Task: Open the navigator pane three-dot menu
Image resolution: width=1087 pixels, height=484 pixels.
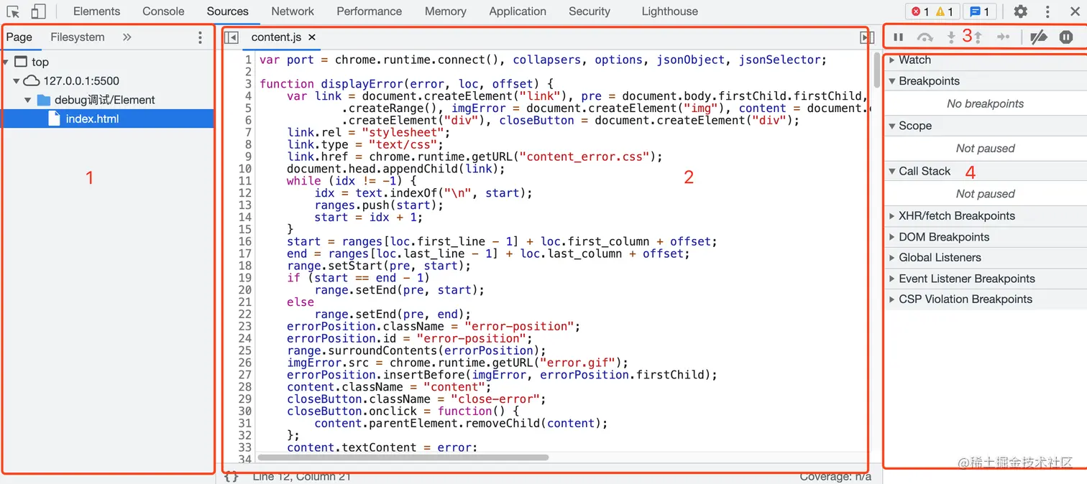Action: [200, 37]
